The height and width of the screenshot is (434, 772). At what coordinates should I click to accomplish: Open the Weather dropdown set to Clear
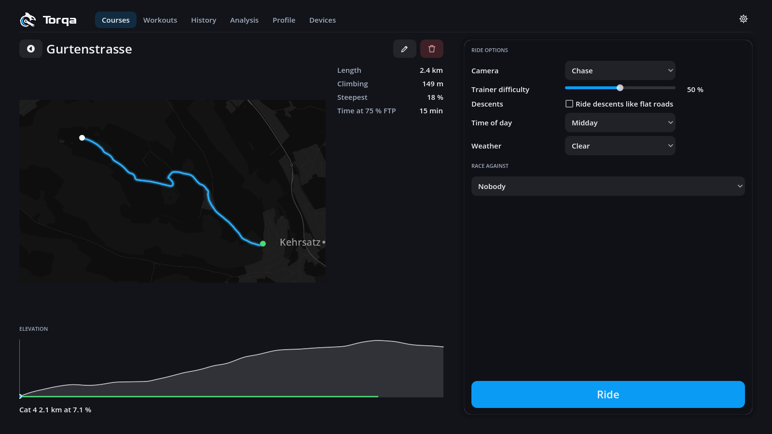pyautogui.click(x=620, y=146)
